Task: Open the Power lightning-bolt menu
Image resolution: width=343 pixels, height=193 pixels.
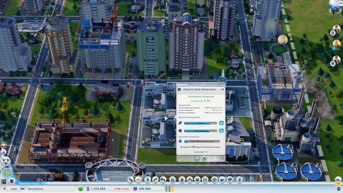Action: (147, 180)
